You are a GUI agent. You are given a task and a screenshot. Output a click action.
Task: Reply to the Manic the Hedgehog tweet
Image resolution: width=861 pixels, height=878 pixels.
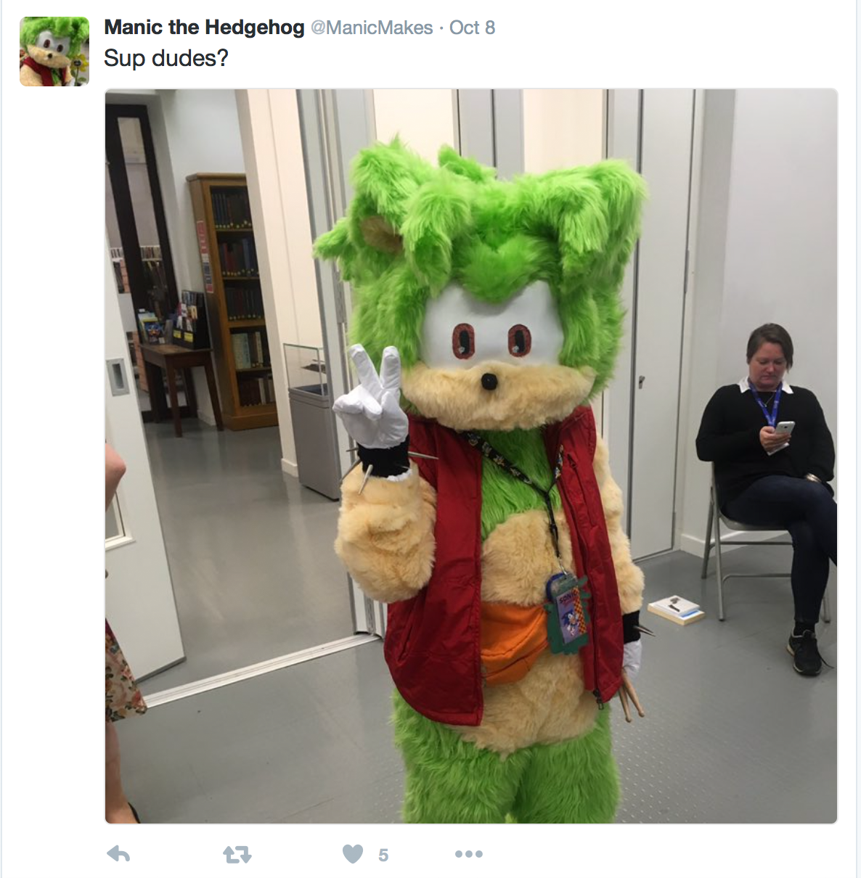point(118,854)
